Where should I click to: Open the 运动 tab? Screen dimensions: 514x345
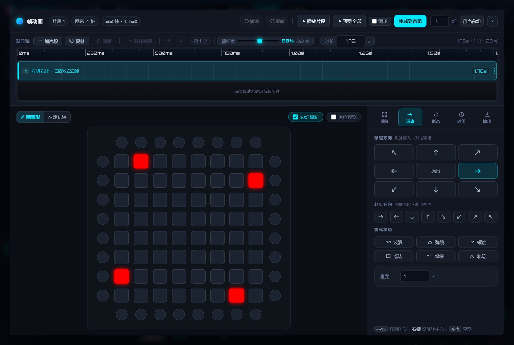click(410, 118)
